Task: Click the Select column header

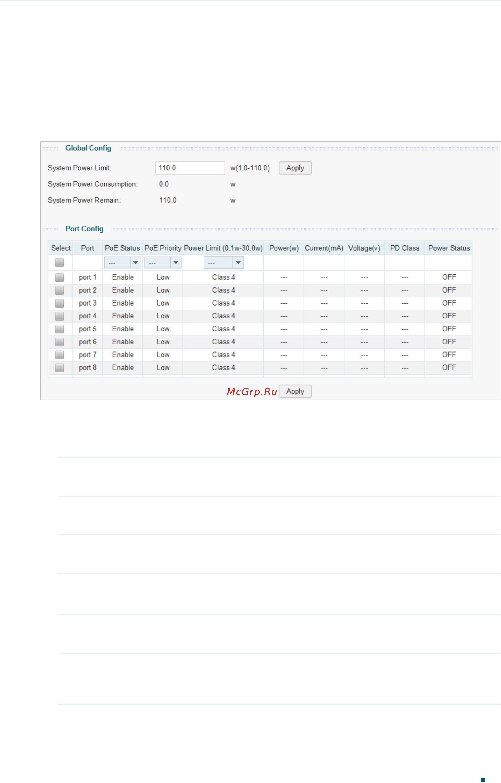Action: [60, 248]
